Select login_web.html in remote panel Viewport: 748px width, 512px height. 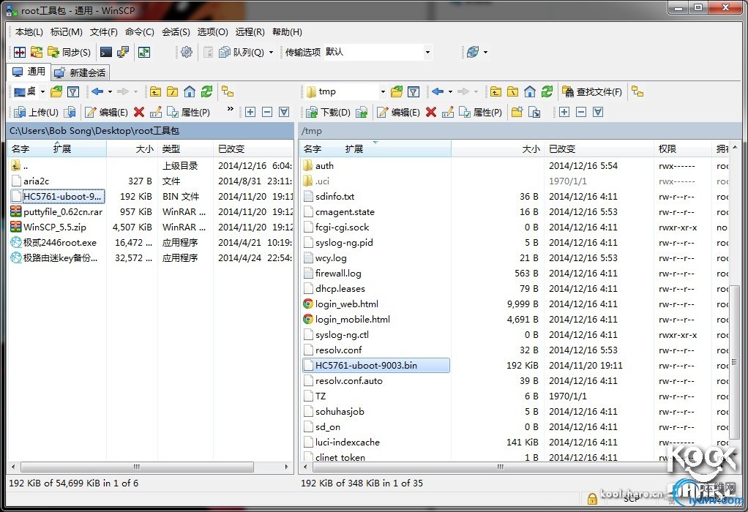click(347, 304)
